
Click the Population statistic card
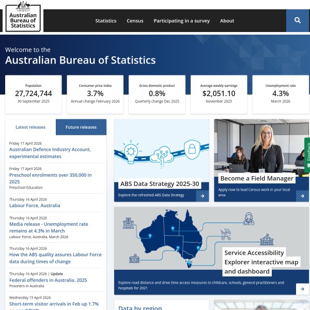(34, 94)
